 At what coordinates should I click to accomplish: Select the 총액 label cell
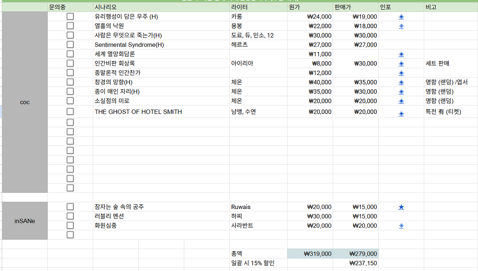259,254
